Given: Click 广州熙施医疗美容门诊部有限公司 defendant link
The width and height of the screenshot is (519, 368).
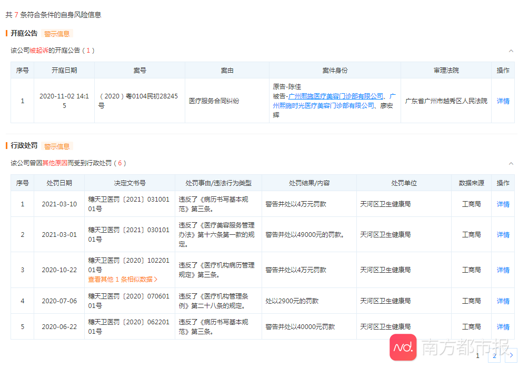Looking at the screenshot, I should tap(336, 96).
